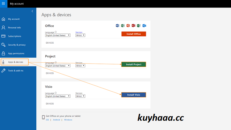Open Visio version 64-bit dropdown
The width and height of the screenshot is (231, 130).
click(x=80, y=96)
